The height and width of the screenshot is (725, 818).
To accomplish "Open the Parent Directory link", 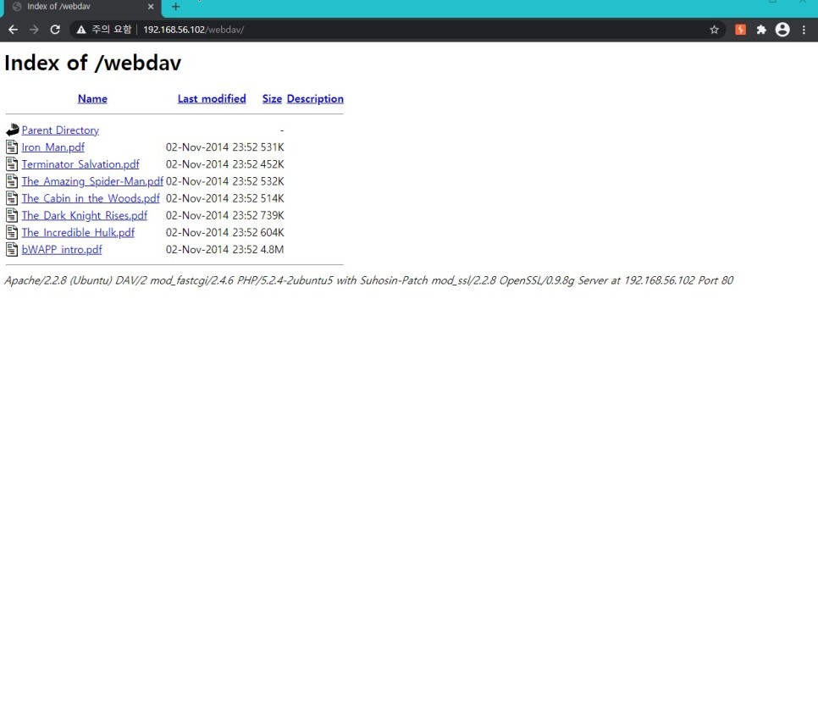I will pyautogui.click(x=60, y=130).
